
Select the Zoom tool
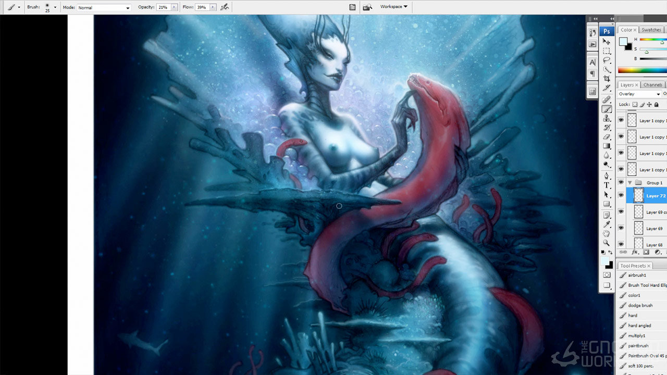coord(607,243)
